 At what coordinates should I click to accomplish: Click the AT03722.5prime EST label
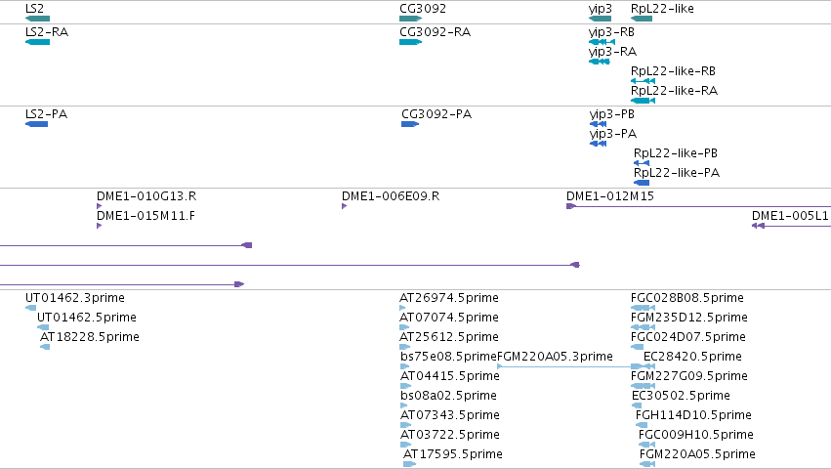coord(450,435)
